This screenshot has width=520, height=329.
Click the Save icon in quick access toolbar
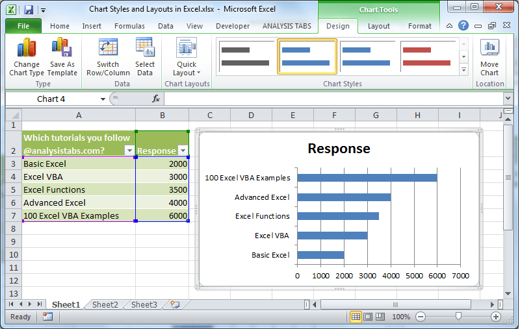tap(29, 10)
